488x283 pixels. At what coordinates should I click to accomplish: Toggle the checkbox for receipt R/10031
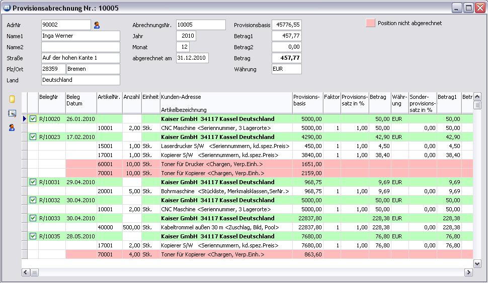click(x=33, y=182)
